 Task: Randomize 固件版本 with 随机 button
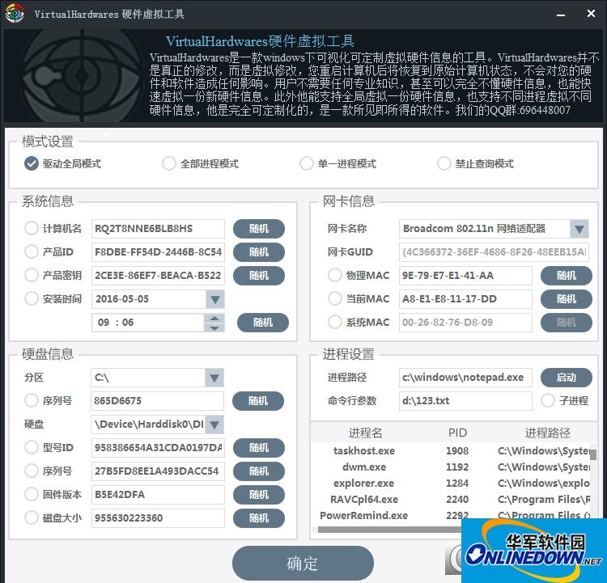click(x=259, y=495)
